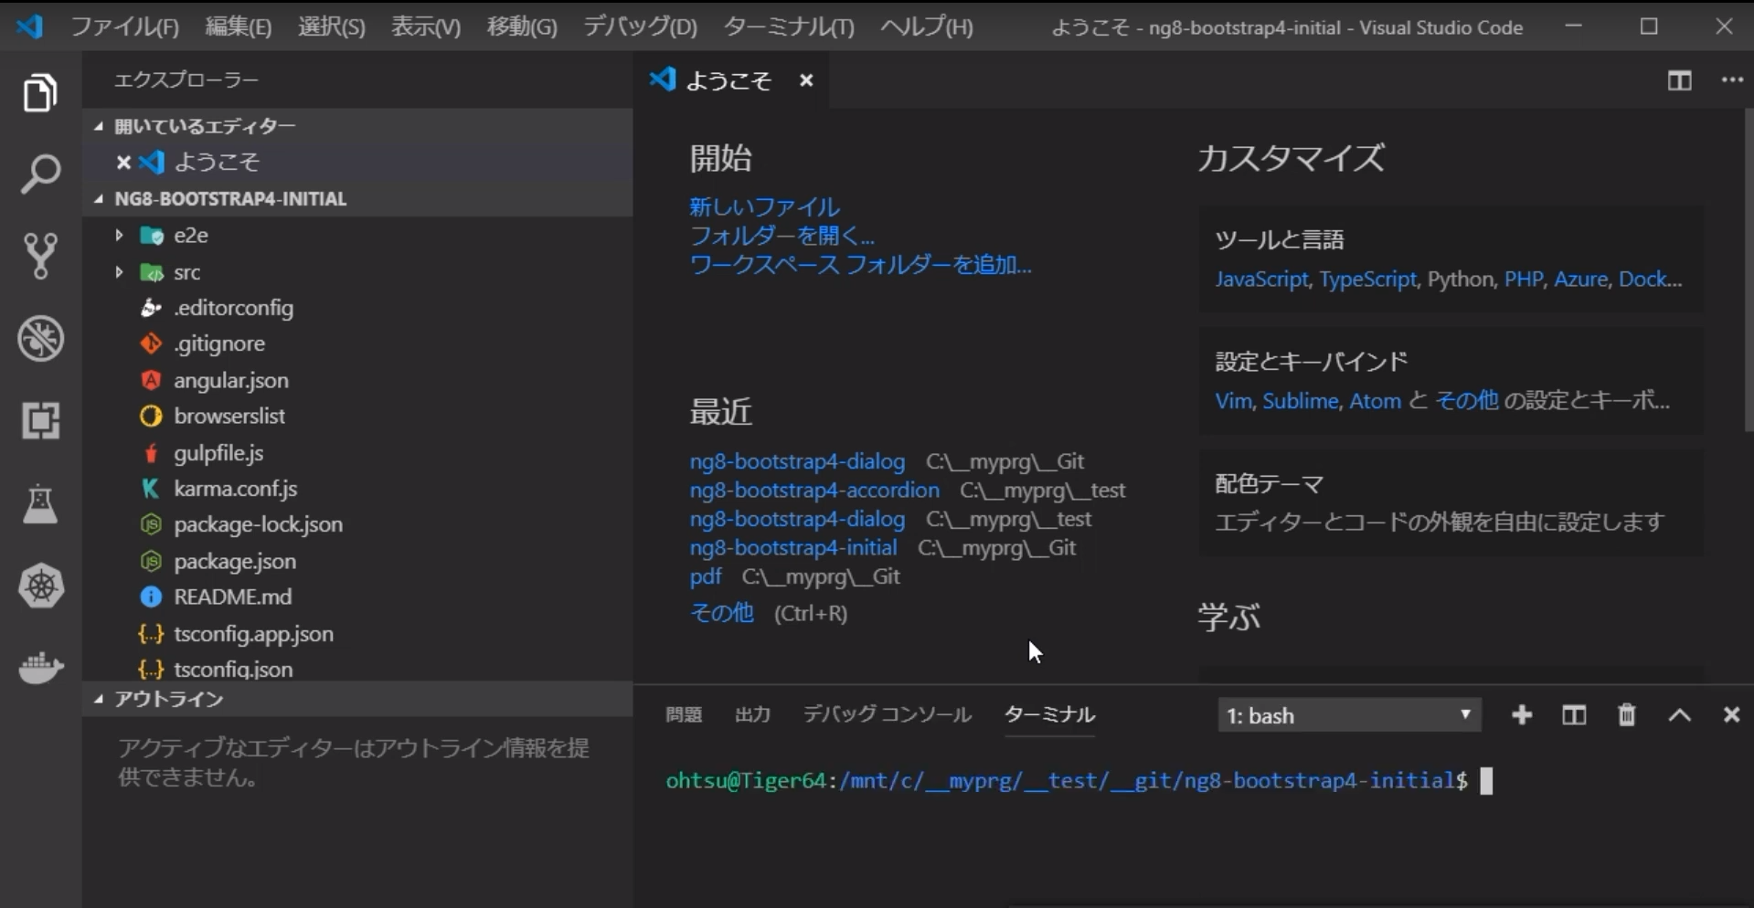Open angular.json file
1754x908 pixels.
pyautogui.click(x=230, y=380)
